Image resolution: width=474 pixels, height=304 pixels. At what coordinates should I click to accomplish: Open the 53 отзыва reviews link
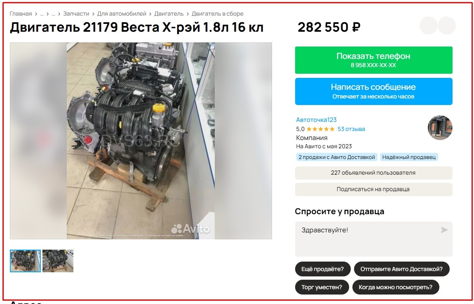[x=351, y=129]
